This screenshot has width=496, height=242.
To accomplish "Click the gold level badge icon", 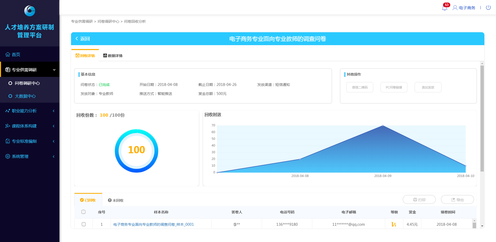I will [394, 224].
